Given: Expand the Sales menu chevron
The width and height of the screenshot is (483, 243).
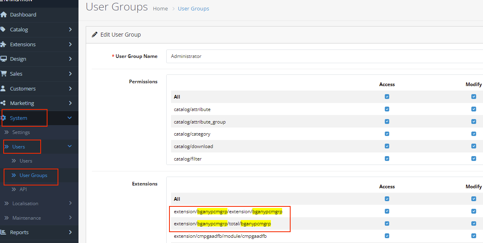Looking at the screenshot, I should point(70,74).
